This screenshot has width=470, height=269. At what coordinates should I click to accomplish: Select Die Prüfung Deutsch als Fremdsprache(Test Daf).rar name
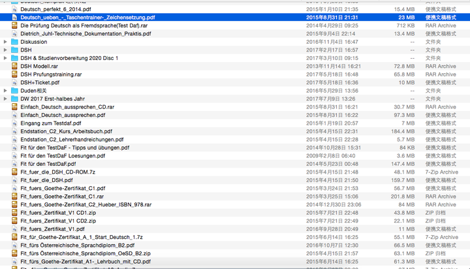[84, 25]
